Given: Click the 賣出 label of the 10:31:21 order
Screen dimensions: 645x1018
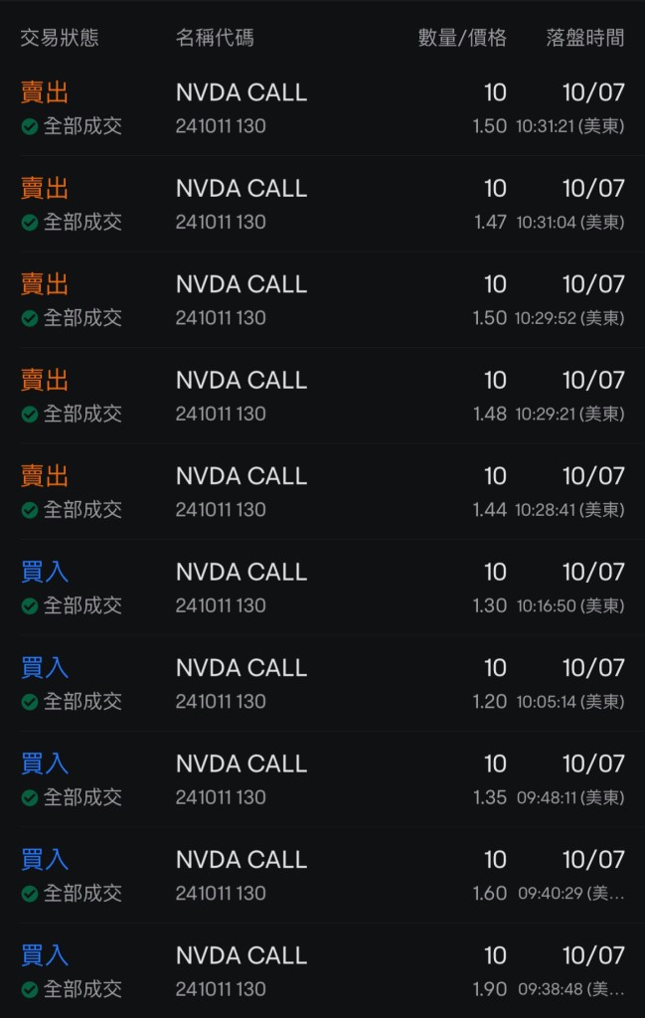Looking at the screenshot, I should (45, 93).
